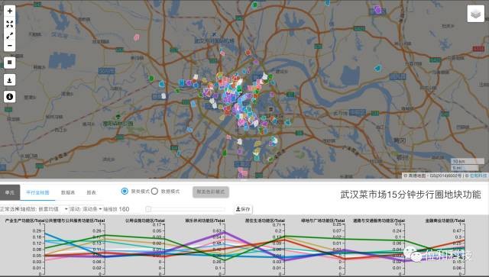The height and width of the screenshot is (277, 489).
Task: Open the map layers switcher icon
Action: point(475,14)
